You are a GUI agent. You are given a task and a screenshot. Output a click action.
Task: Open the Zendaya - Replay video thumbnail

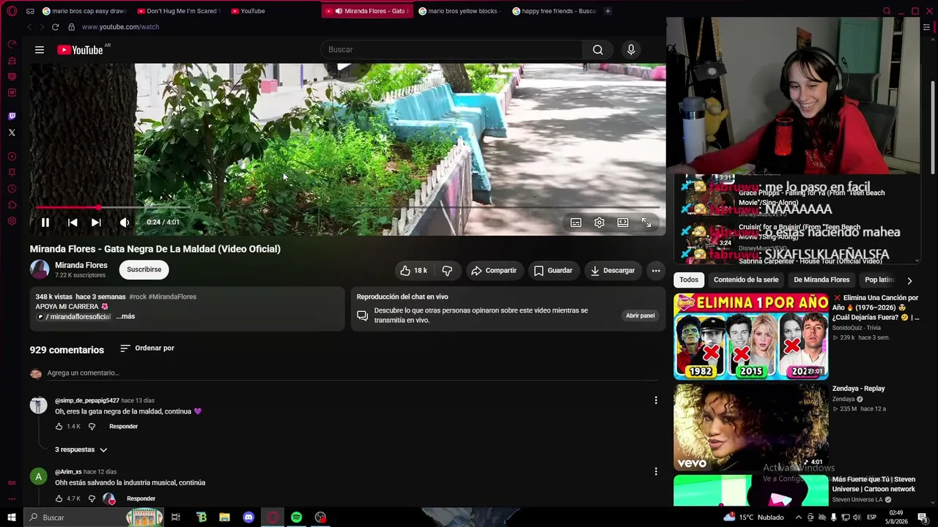tap(751, 426)
